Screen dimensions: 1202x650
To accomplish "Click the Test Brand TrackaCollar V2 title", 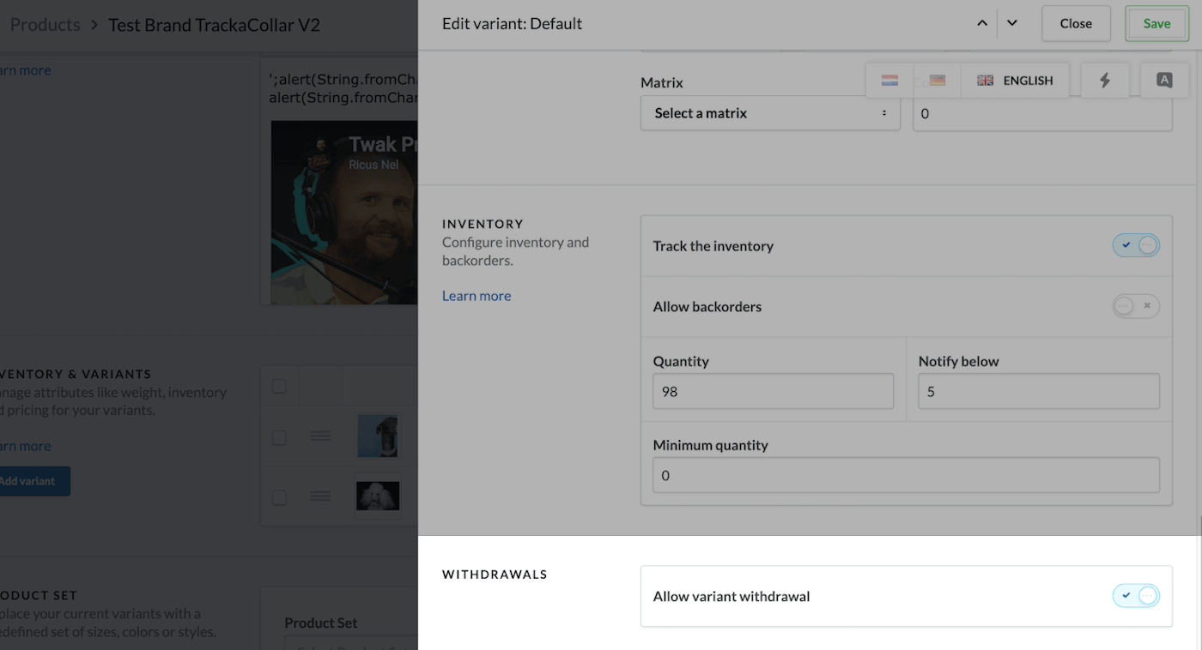I will point(214,25).
